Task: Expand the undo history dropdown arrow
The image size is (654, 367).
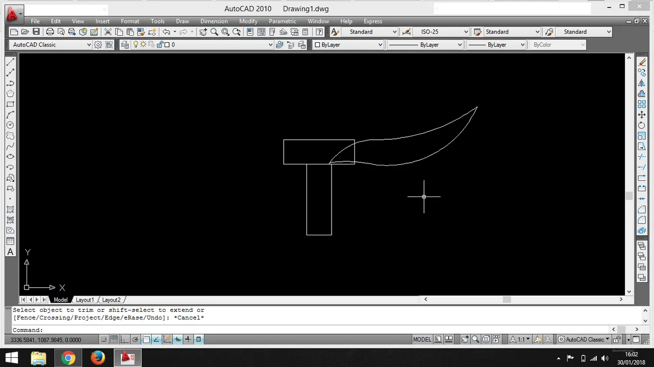Action: click(175, 32)
